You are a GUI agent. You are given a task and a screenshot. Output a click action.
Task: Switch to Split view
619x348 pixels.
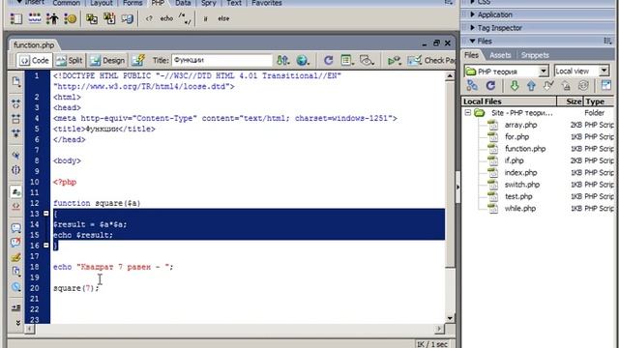tap(69, 60)
